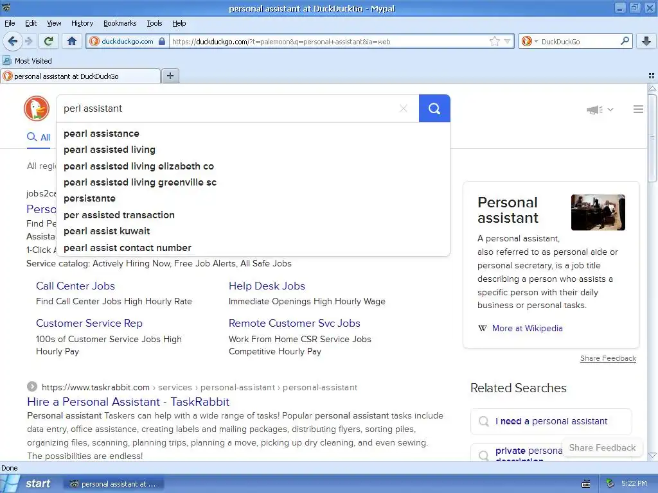Open More at Wikipedia link
The width and height of the screenshot is (658, 493).
527,328
